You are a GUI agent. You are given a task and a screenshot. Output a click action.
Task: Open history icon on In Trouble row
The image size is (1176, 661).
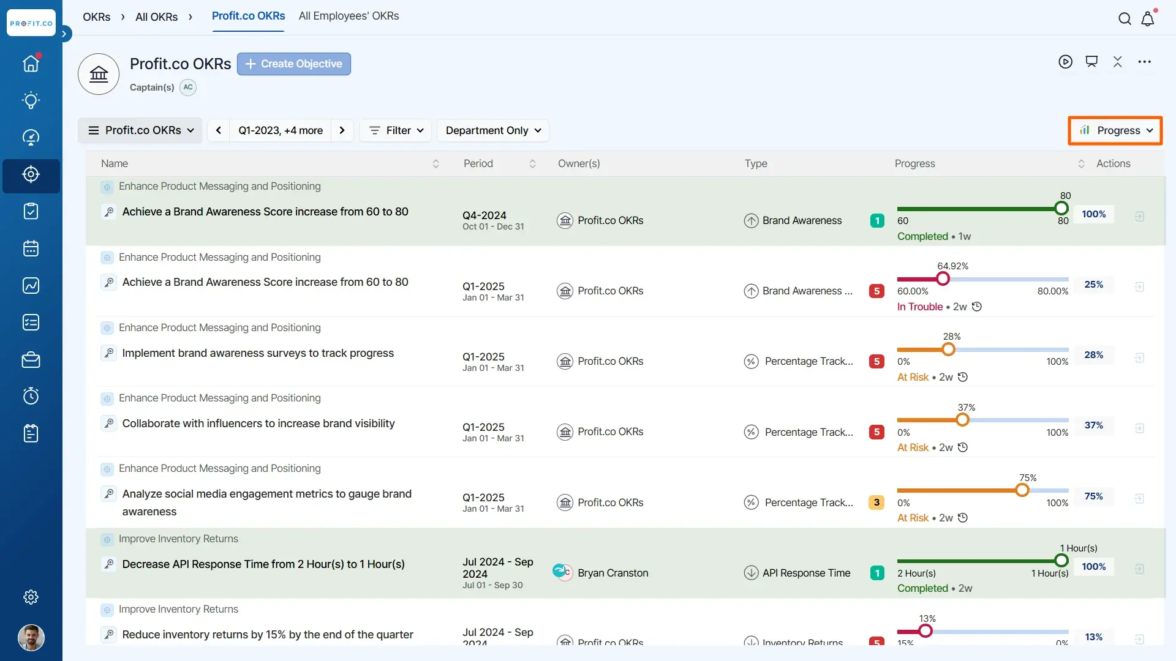pyautogui.click(x=977, y=307)
